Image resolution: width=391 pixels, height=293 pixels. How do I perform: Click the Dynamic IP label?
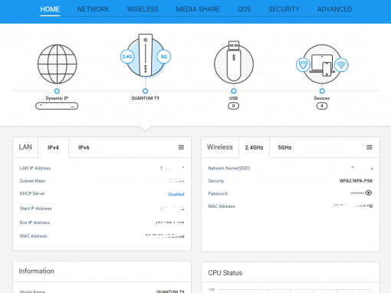pos(57,98)
